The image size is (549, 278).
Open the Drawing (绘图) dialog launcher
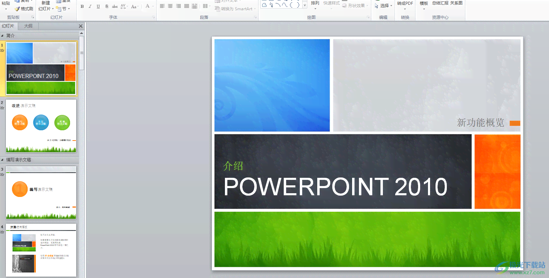[x=368, y=17]
